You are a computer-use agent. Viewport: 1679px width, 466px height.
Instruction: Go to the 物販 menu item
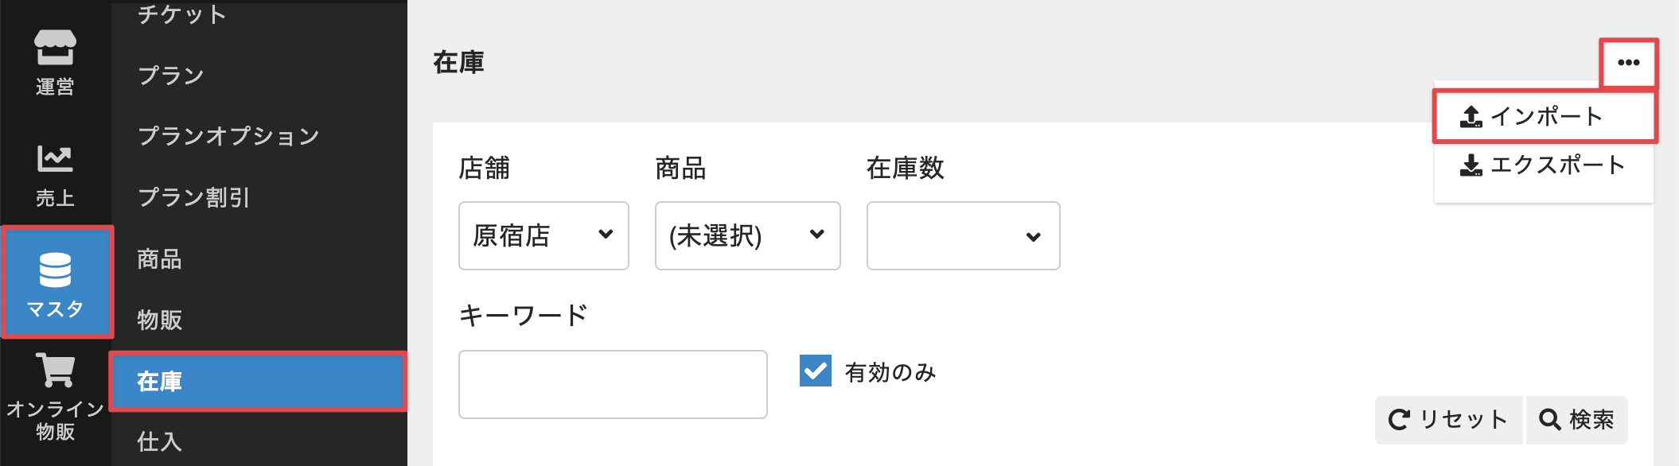(x=159, y=320)
